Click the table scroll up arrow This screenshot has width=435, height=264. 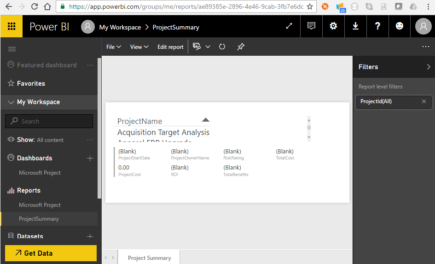point(309,120)
